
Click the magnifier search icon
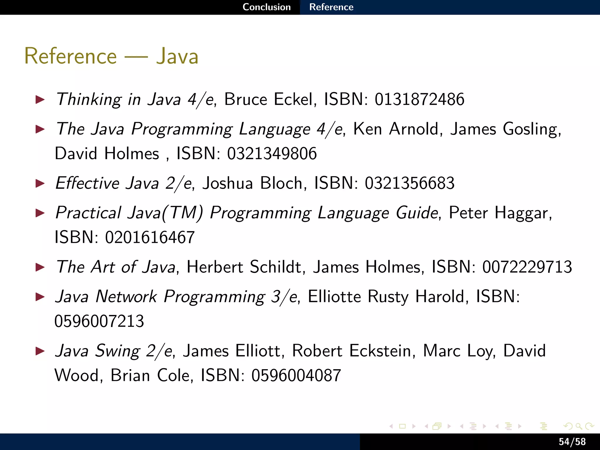[579, 426]
